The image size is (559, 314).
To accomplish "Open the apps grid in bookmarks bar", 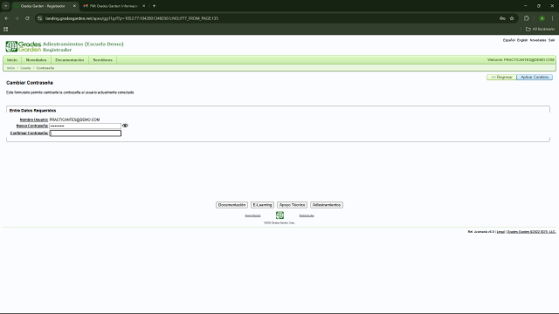I will [6, 29].
